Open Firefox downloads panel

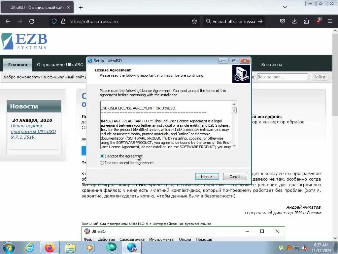(294, 21)
